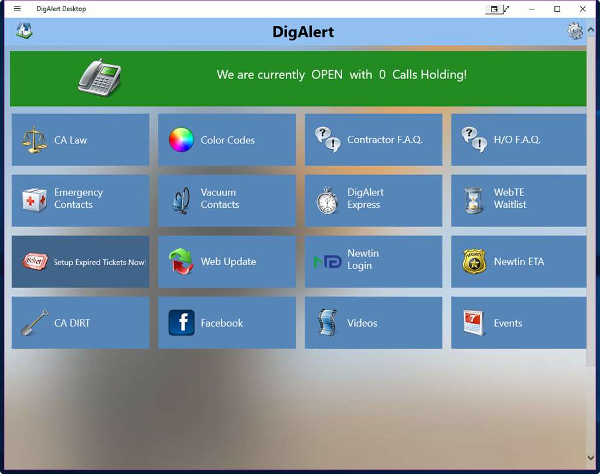The width and height of the screenshot is (600, 474).
Task: Open the CA Law text label
Action: (70, 140)
